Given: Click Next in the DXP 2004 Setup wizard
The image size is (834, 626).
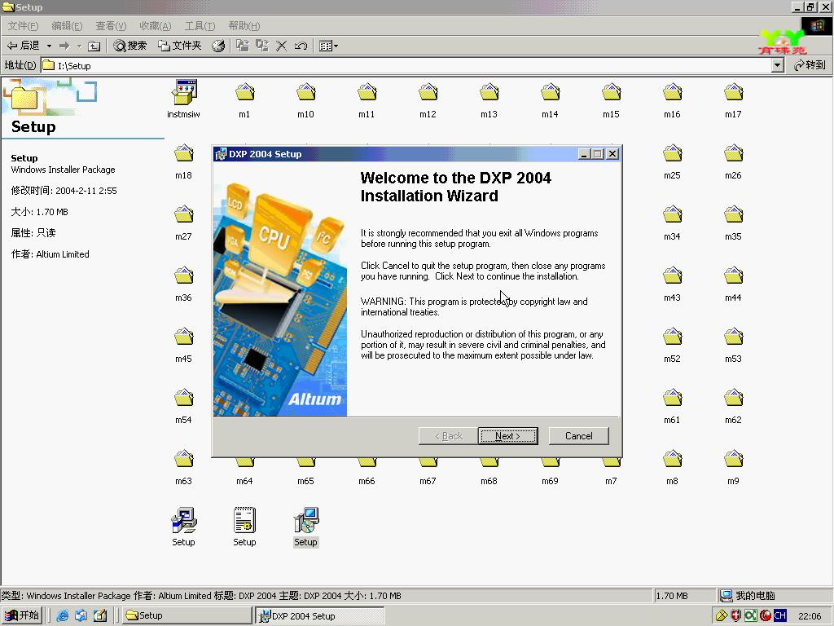Looking at the screenshot, I should pos(508,436).
